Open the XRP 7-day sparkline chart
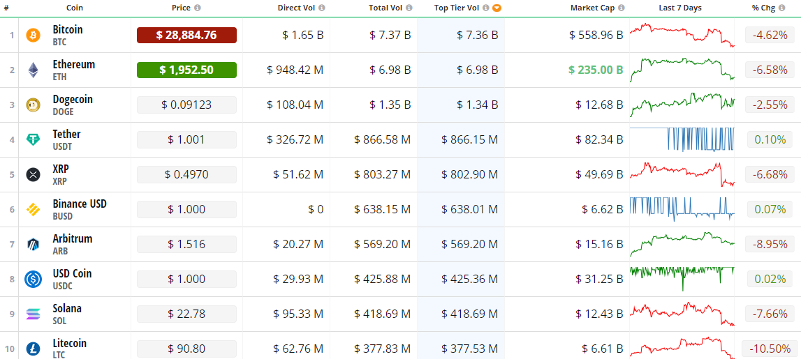801x359 pixels. click(x=682, y=174)
